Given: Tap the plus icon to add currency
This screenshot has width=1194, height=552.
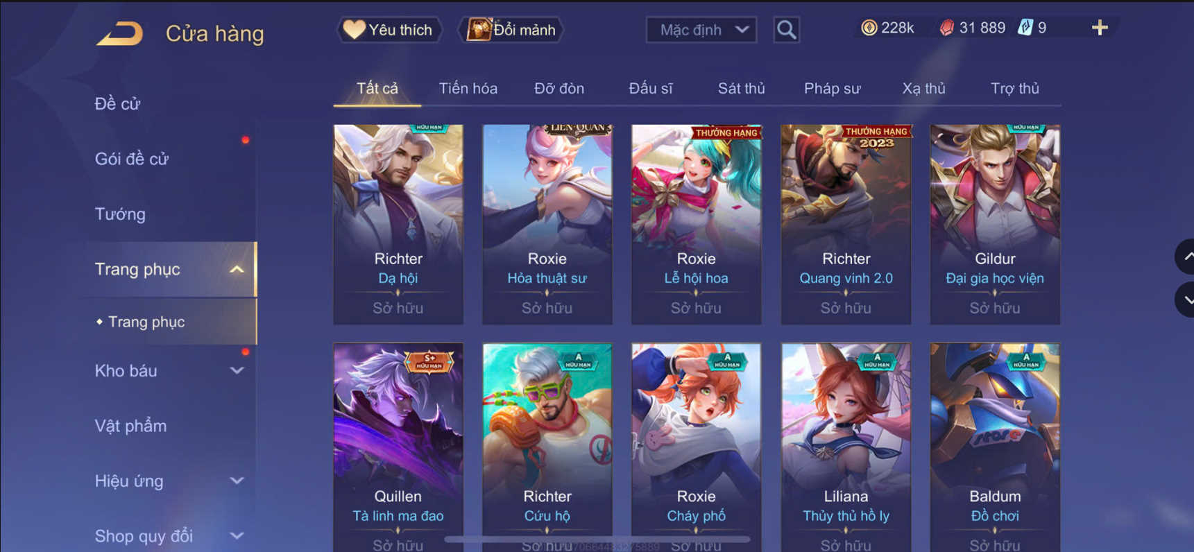Looking at the screenshot, I should [1100, 28].
